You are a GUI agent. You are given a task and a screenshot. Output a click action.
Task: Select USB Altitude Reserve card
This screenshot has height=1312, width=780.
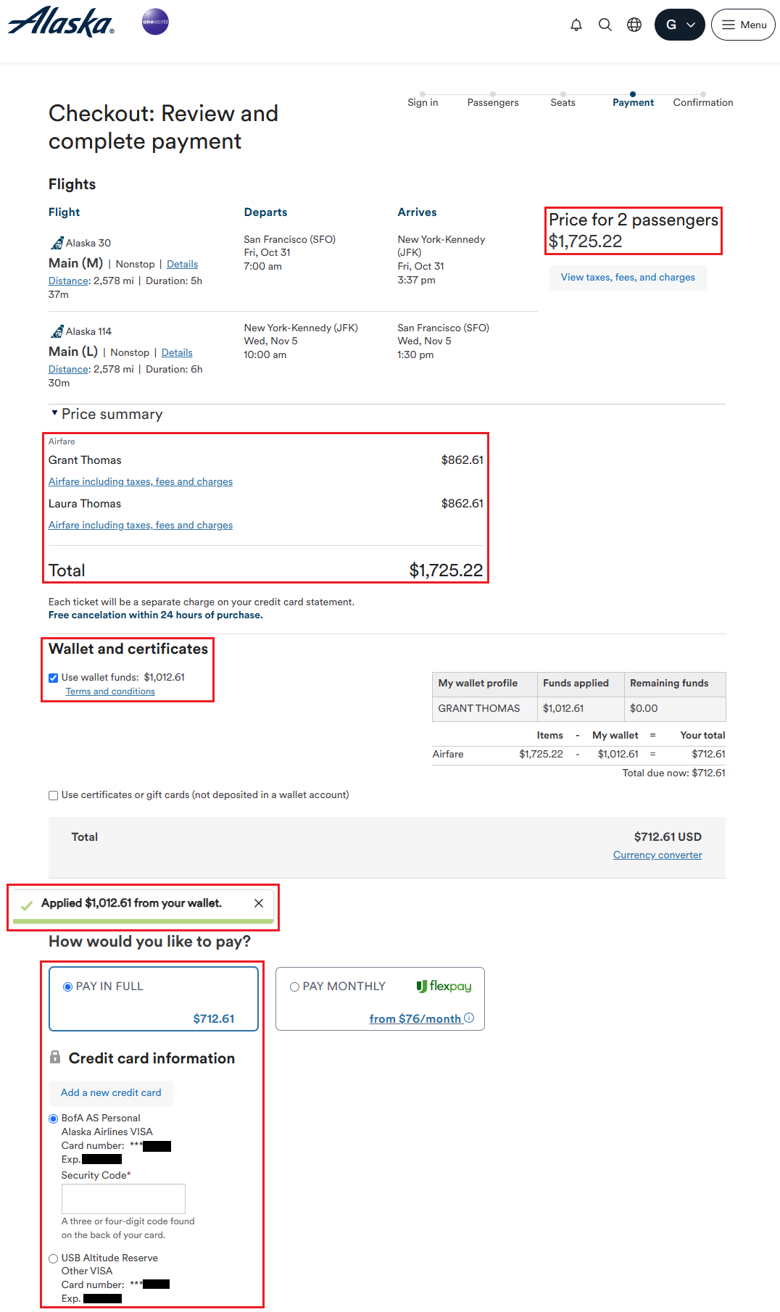(x=54, y=1258)
